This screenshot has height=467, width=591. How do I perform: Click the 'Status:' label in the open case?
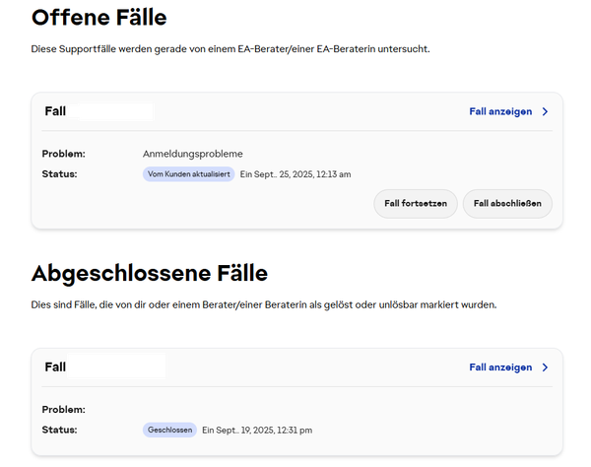(x=59, y=174)
